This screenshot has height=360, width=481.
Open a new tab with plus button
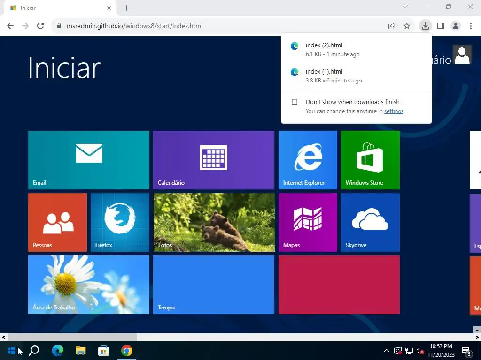tap(127, 8)
